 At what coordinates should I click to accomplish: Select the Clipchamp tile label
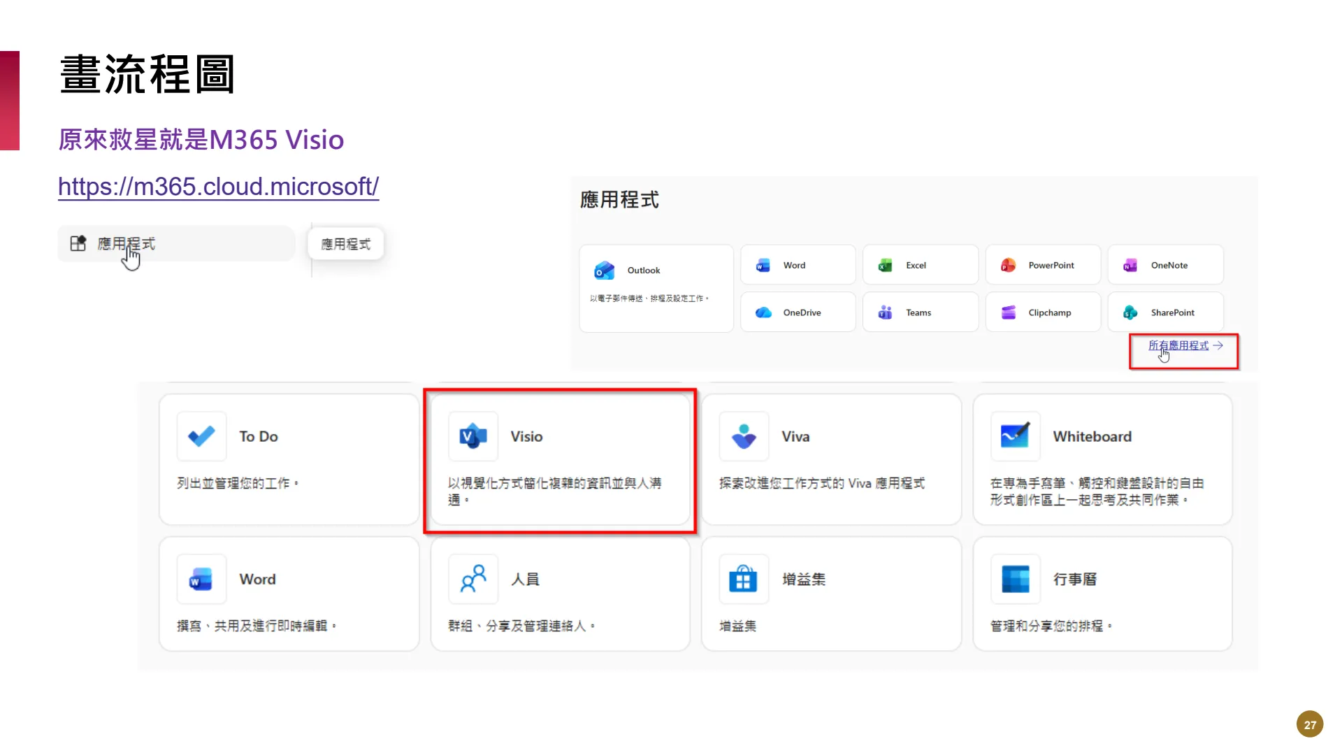[x=1050, y=312]
